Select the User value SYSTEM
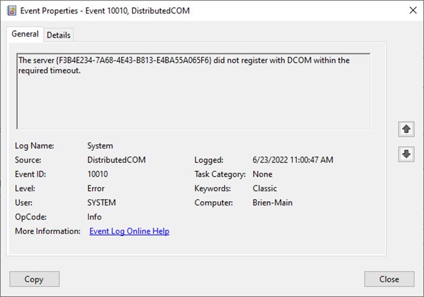Screen dimensions: 424x297 tap(101, 202)
